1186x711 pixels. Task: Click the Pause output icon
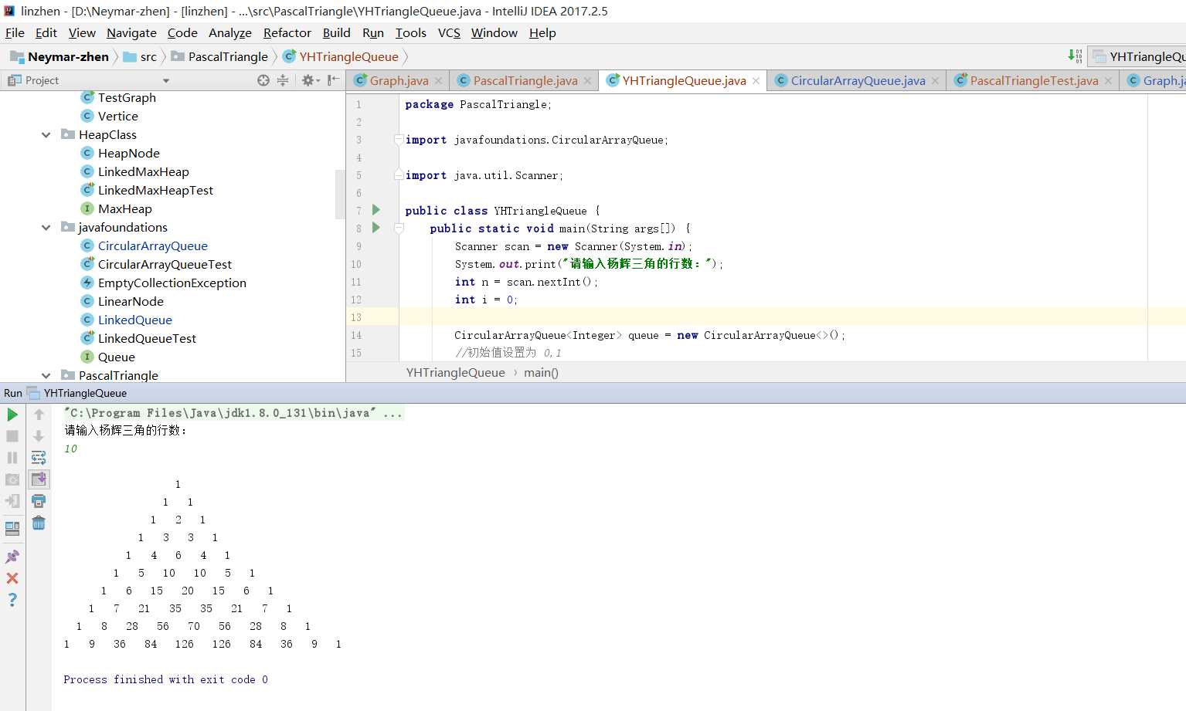(x=12, y=458)
